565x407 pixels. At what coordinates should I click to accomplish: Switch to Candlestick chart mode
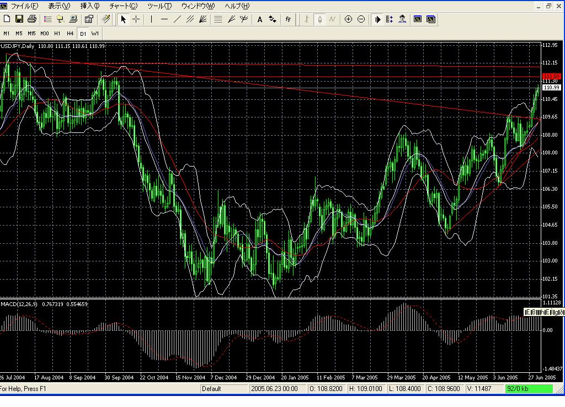coord(319,19)
